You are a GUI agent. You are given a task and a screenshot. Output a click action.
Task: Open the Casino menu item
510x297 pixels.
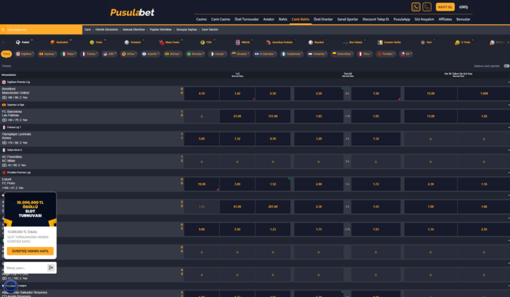pyautogui.click(x=202, y=20)
